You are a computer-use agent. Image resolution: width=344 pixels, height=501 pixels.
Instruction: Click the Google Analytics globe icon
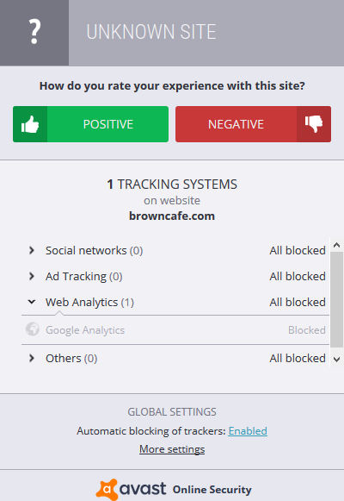point(33,329)
